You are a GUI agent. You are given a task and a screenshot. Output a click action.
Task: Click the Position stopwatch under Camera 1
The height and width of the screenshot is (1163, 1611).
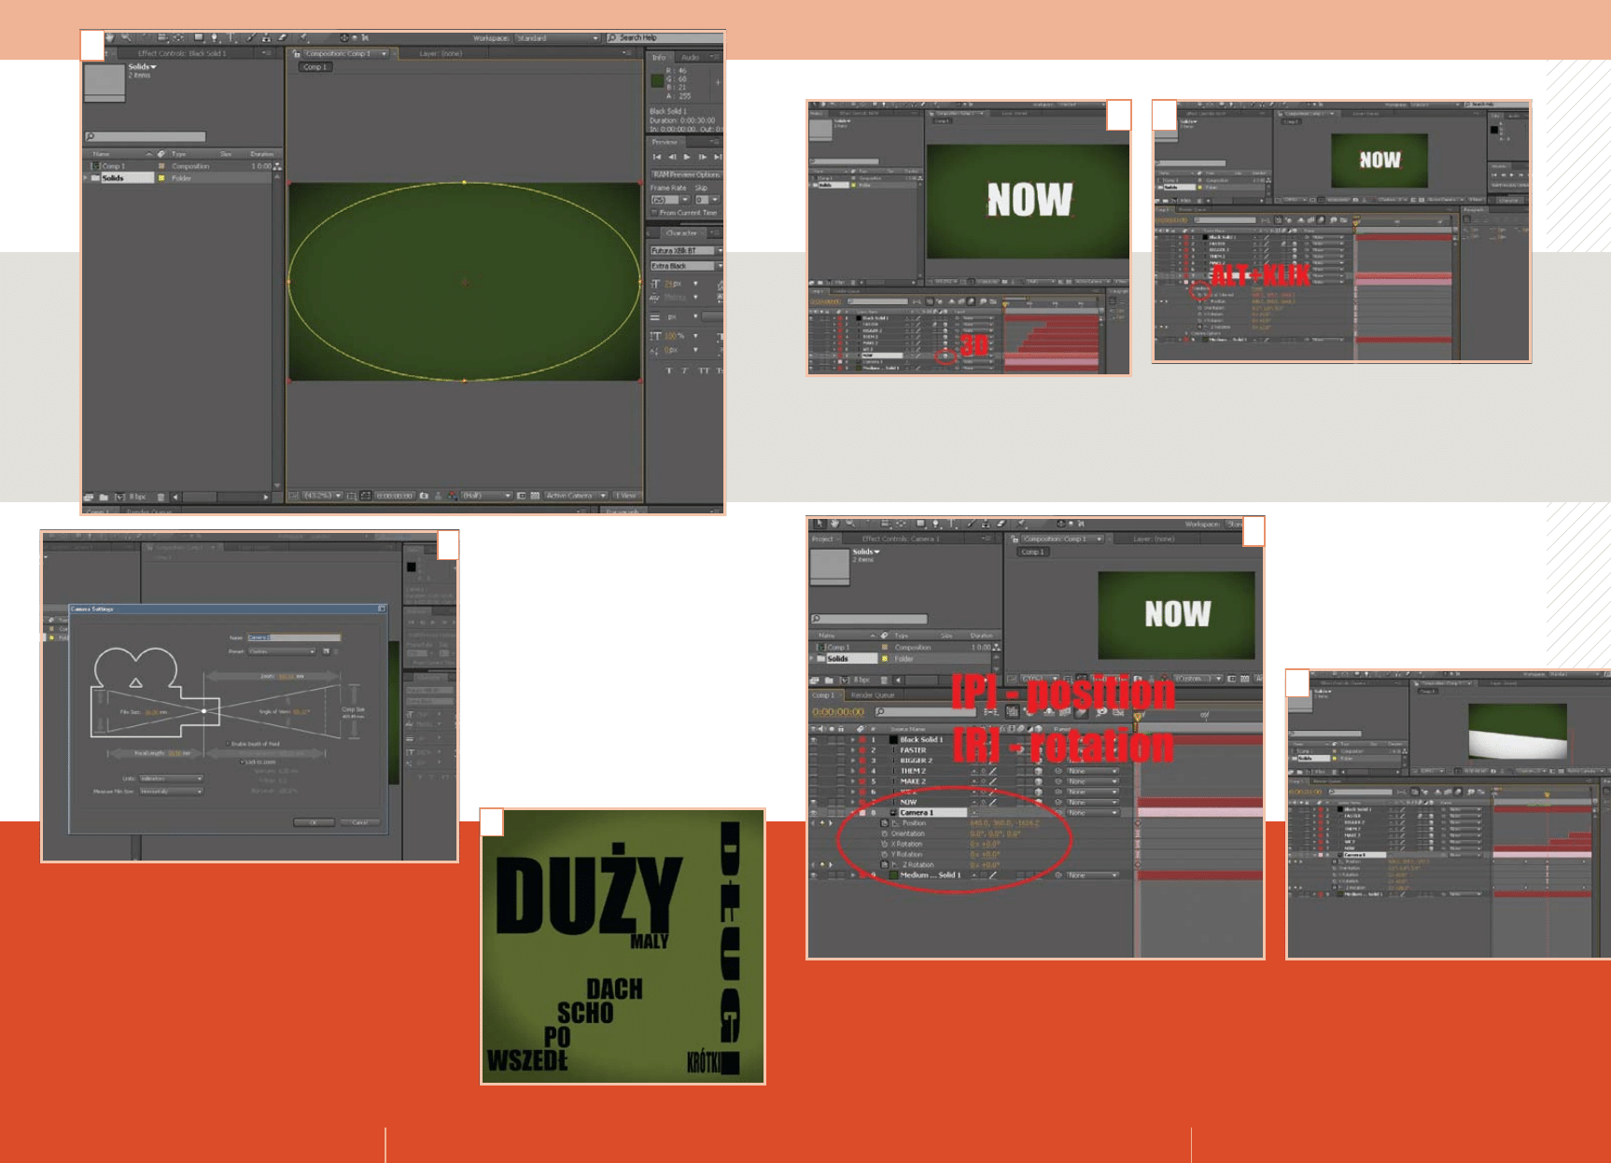[885, 823]
